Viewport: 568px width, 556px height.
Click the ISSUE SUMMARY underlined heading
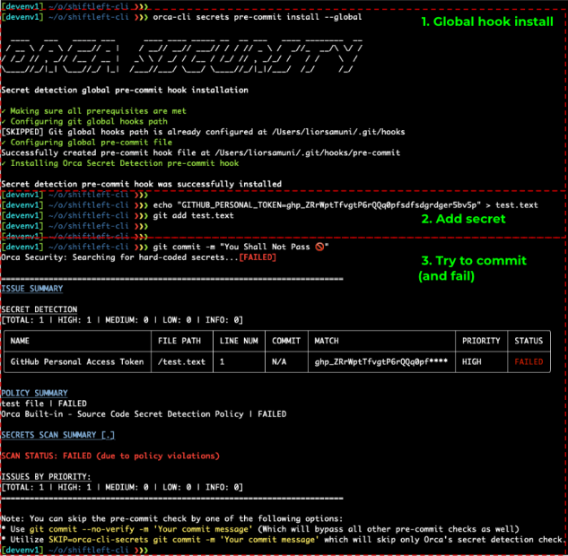[x=31, y=289]
